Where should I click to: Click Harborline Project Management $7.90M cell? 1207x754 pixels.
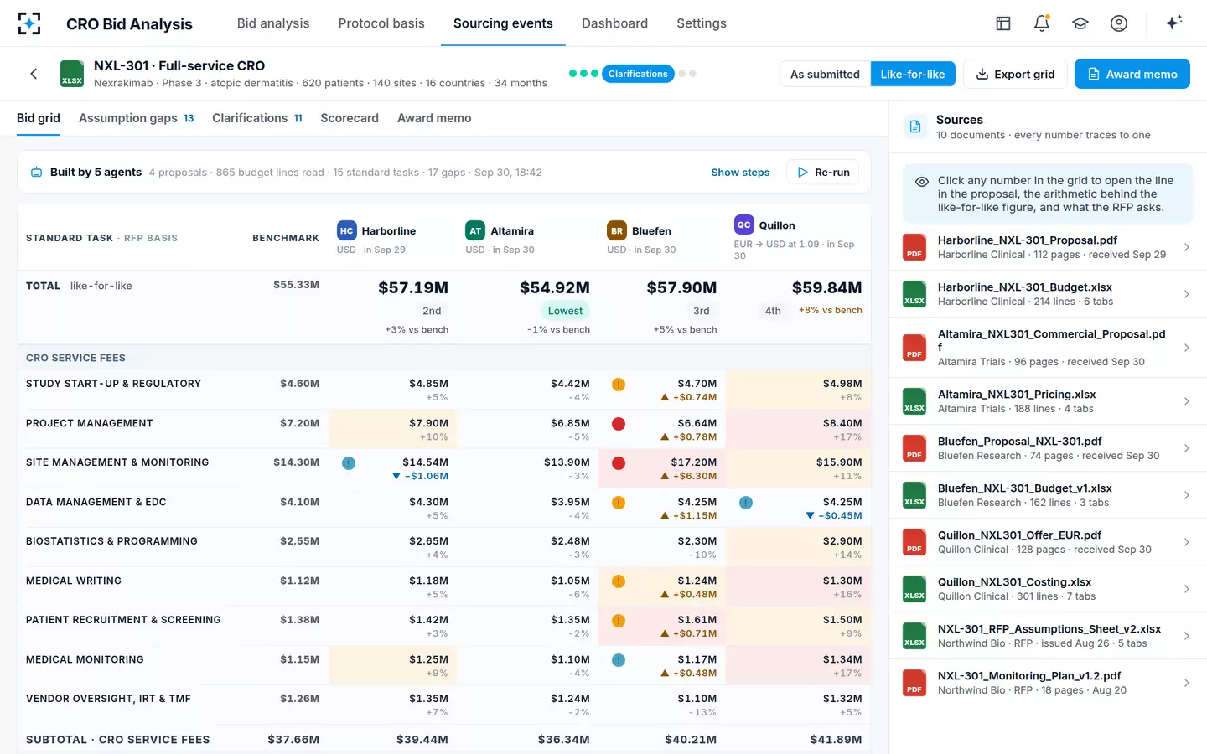click(x=392, y=429)
